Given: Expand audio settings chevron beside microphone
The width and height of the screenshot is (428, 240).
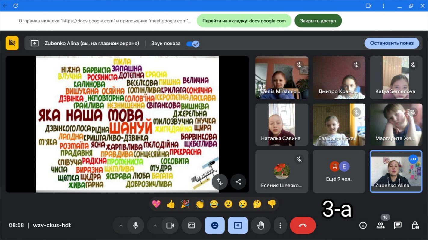Looking at the screenshot, I should (121, 225).
